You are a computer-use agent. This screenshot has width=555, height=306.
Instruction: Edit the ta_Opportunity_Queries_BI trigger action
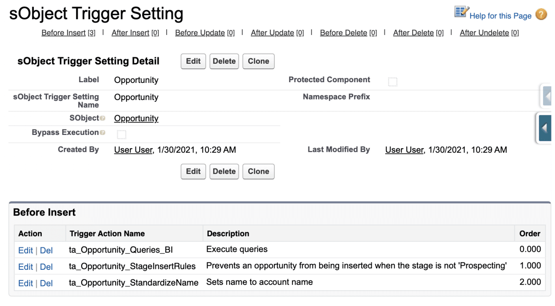[26, 250]
